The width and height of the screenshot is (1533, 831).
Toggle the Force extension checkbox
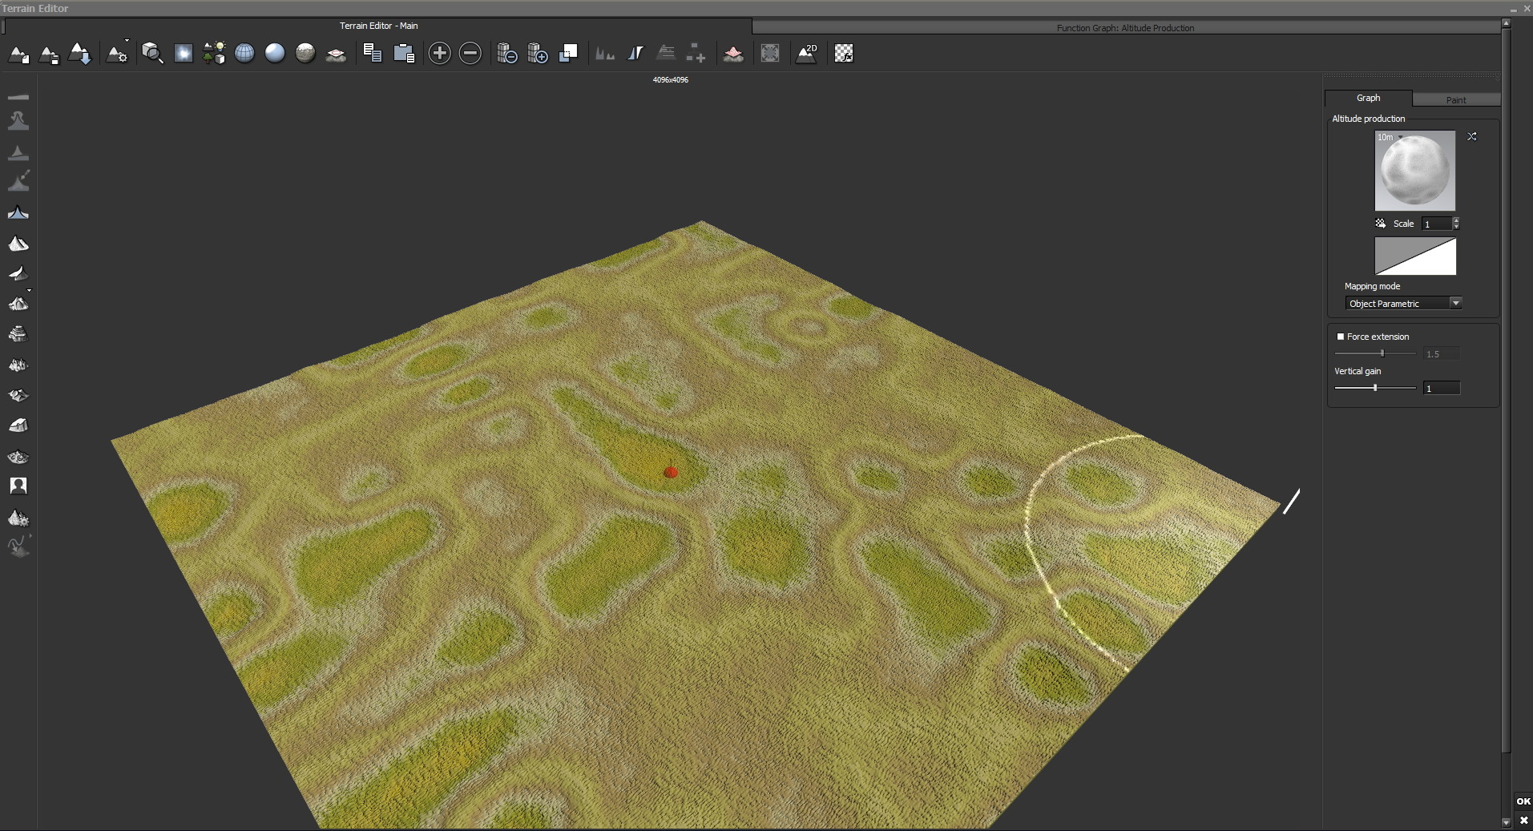coord(1341,337)
